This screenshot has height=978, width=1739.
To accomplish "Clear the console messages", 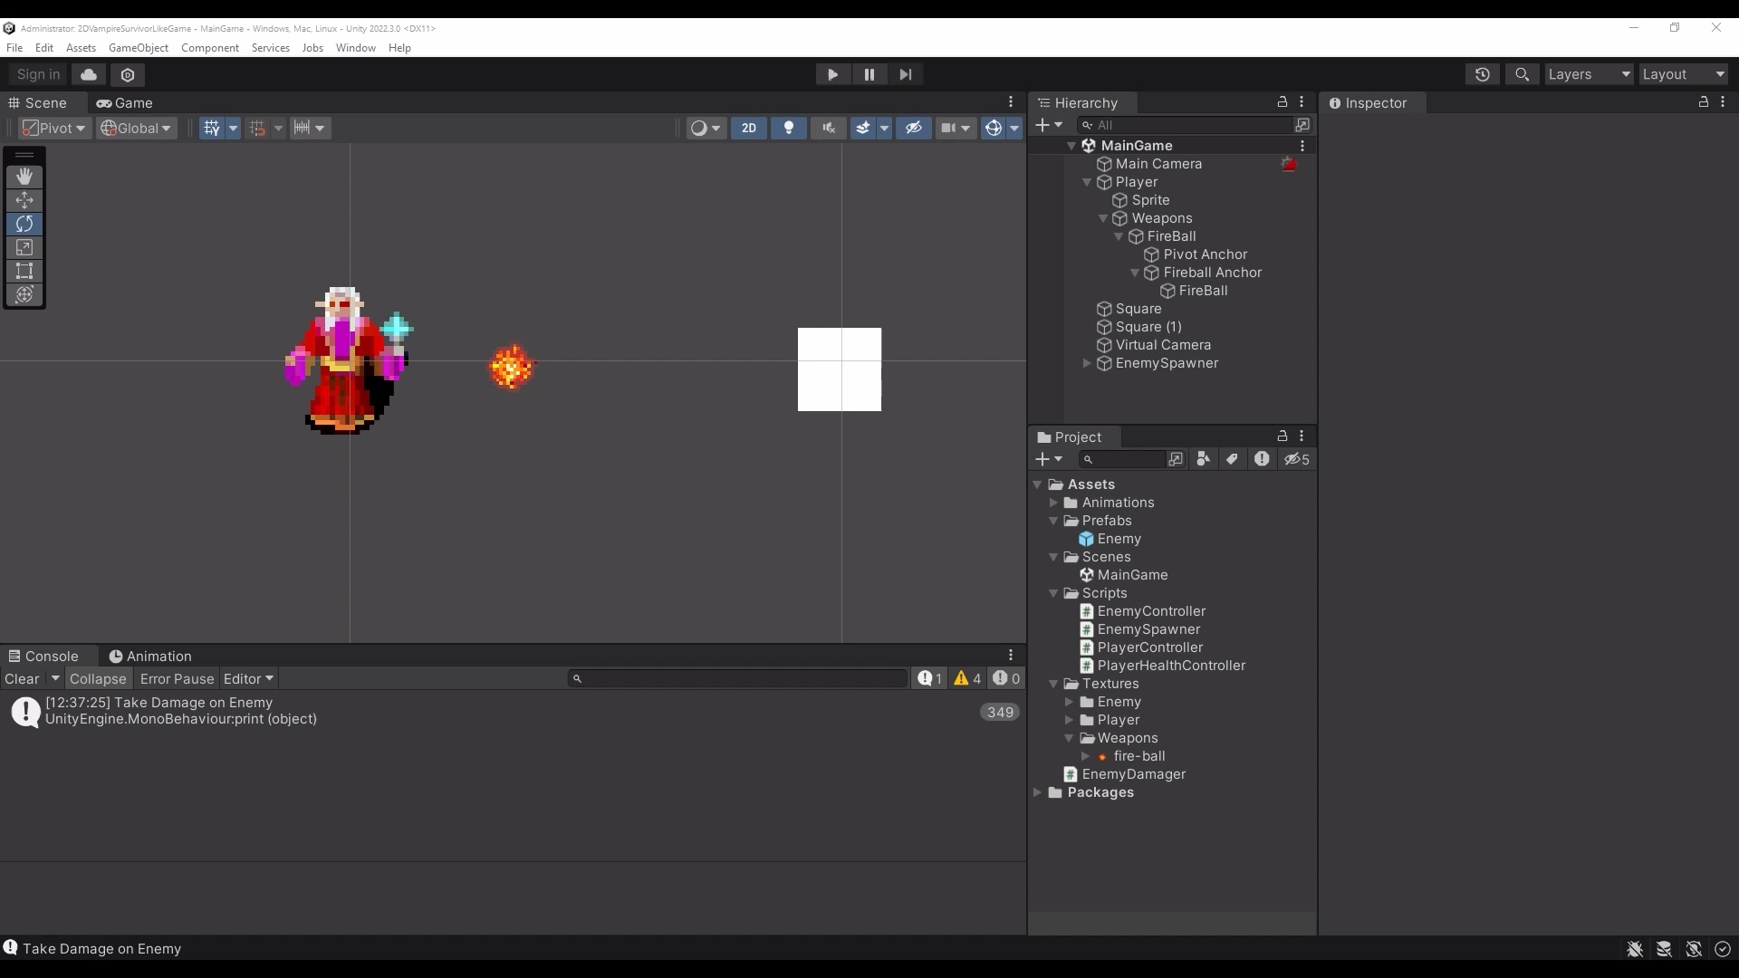I will tap(22, 678).
